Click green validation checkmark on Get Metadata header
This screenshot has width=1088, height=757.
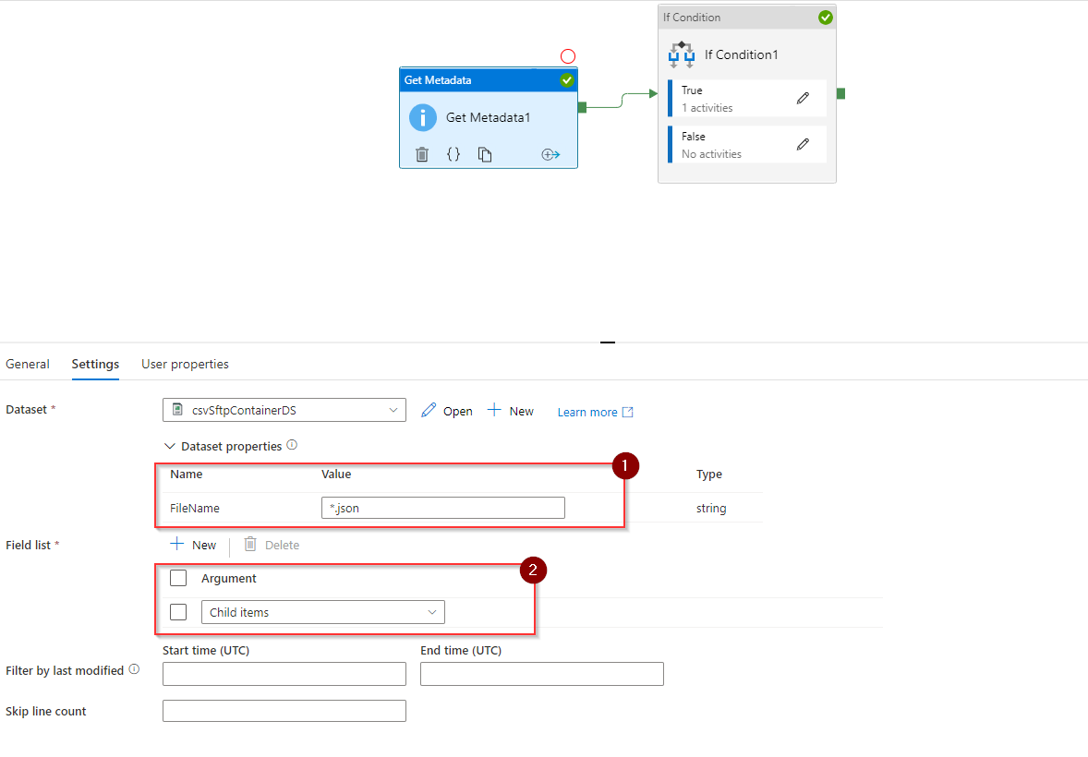pos(567,79)
